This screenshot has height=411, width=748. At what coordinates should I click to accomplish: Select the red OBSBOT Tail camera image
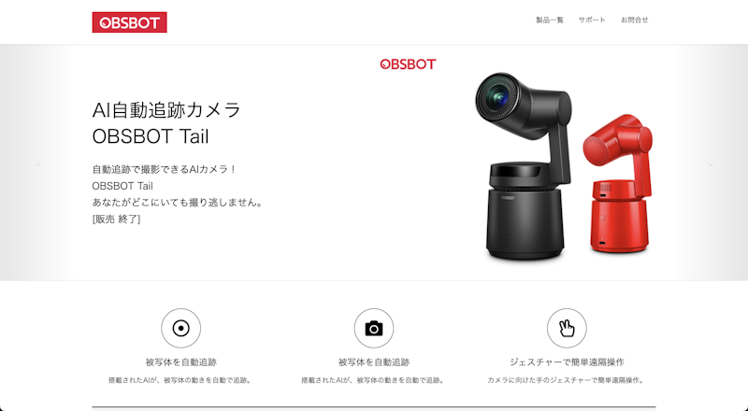tap(618, 184)
